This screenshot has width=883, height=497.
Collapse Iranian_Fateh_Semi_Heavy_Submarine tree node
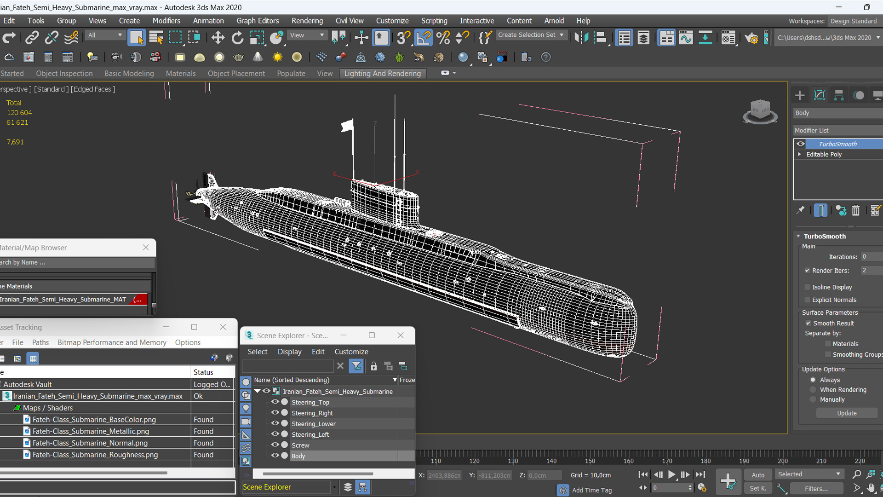click(x=257, y=391)
